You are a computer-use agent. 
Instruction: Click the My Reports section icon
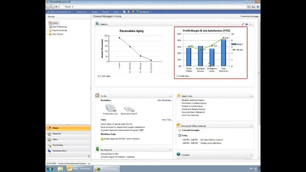[98, 149]
